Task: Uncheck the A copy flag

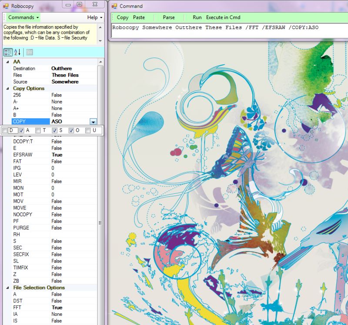Action: pyautogui.click(x=20, y=130)
